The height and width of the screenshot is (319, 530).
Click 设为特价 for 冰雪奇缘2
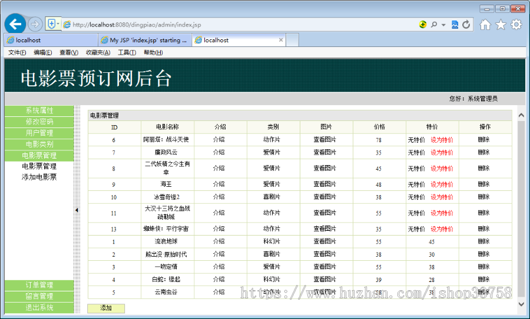(442, 197)
